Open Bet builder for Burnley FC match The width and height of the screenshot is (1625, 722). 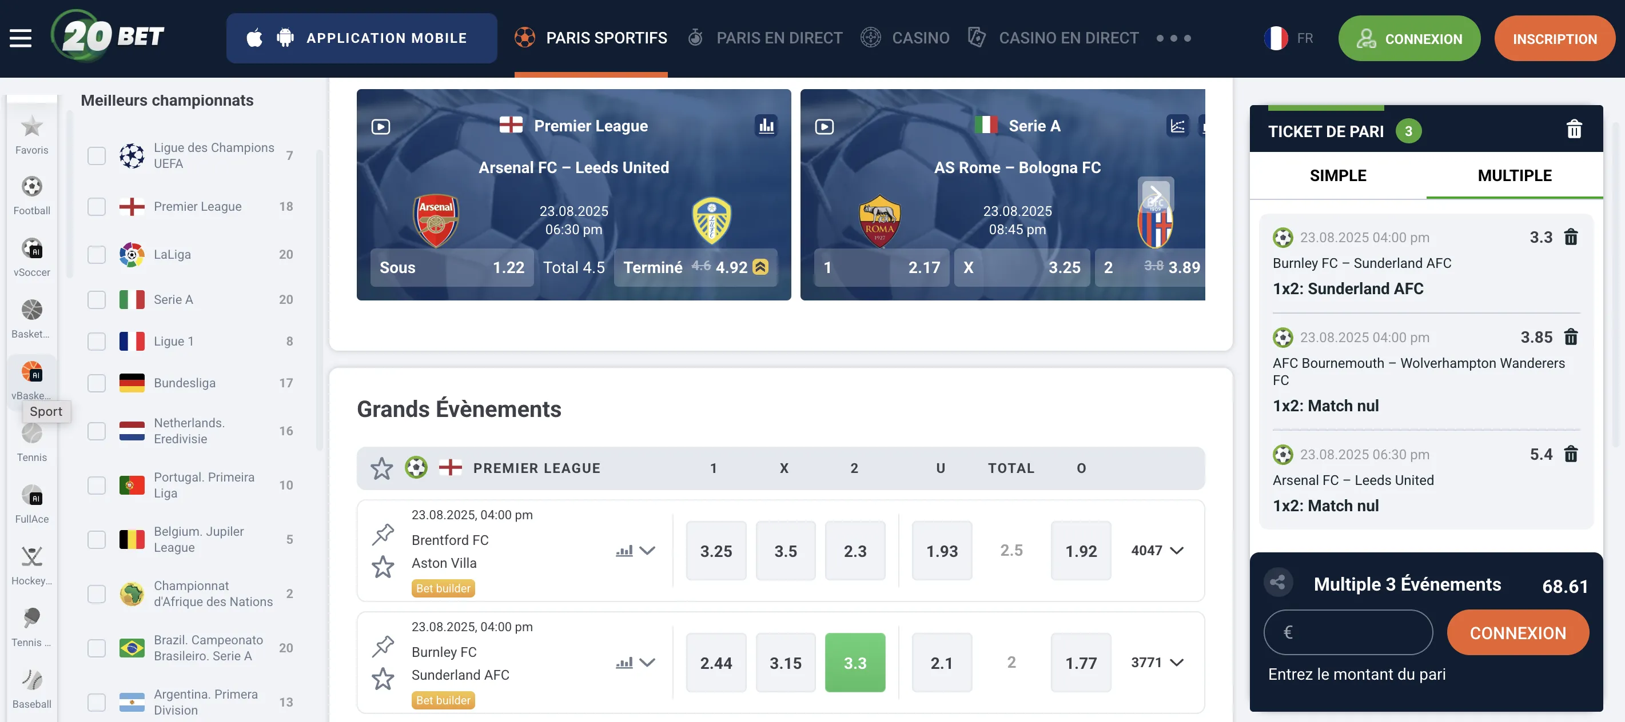tap(444, 700)
